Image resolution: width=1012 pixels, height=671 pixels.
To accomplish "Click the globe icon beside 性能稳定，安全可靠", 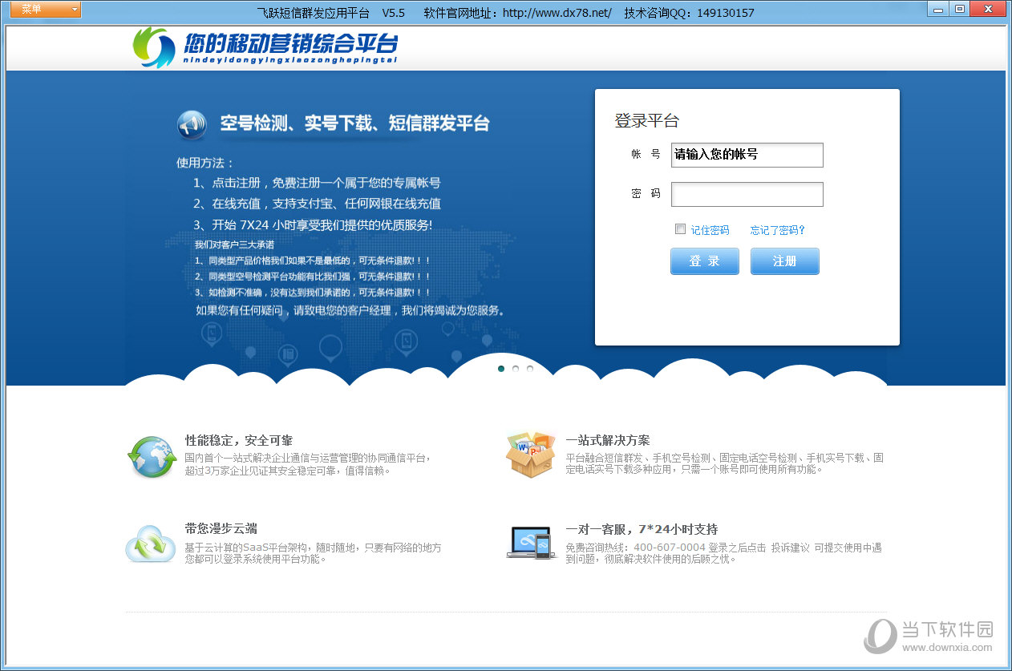I will [x=152, y=457].
